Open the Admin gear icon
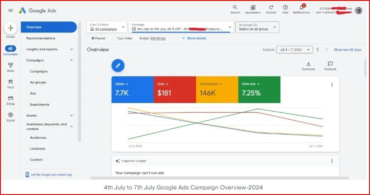 point(10,115)
